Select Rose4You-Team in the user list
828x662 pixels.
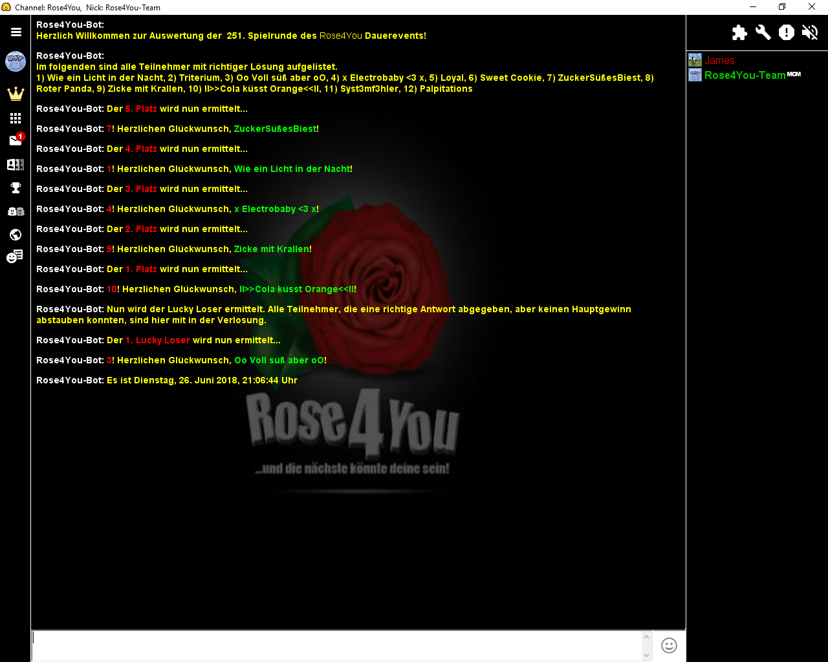pyautogui.click(x=745, y=75)
